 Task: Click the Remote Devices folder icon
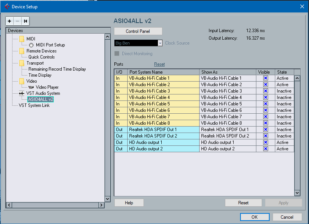click(22, 51)
